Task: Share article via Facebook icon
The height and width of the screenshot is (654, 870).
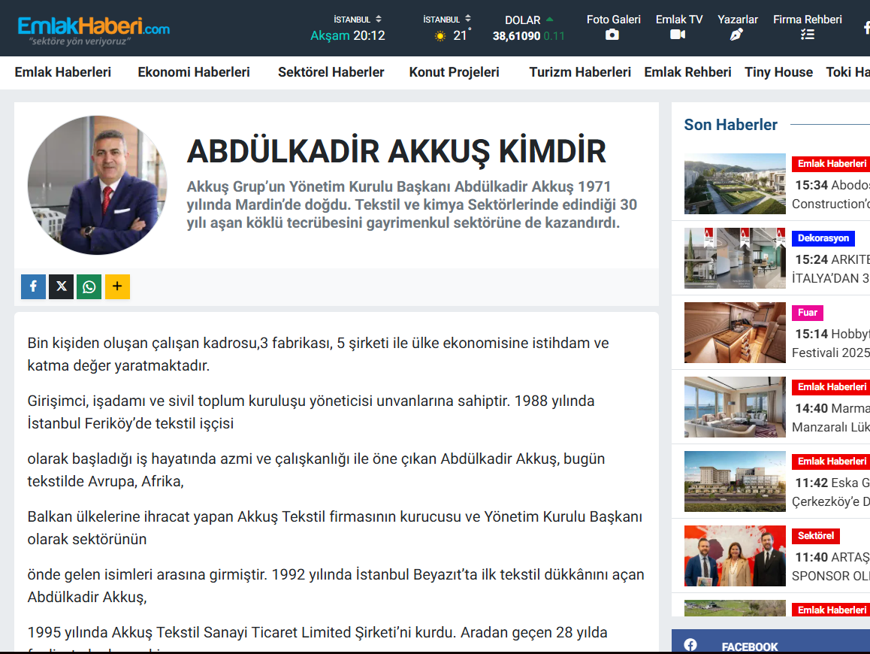Action: pyautogui.click(x=33, y=286)
